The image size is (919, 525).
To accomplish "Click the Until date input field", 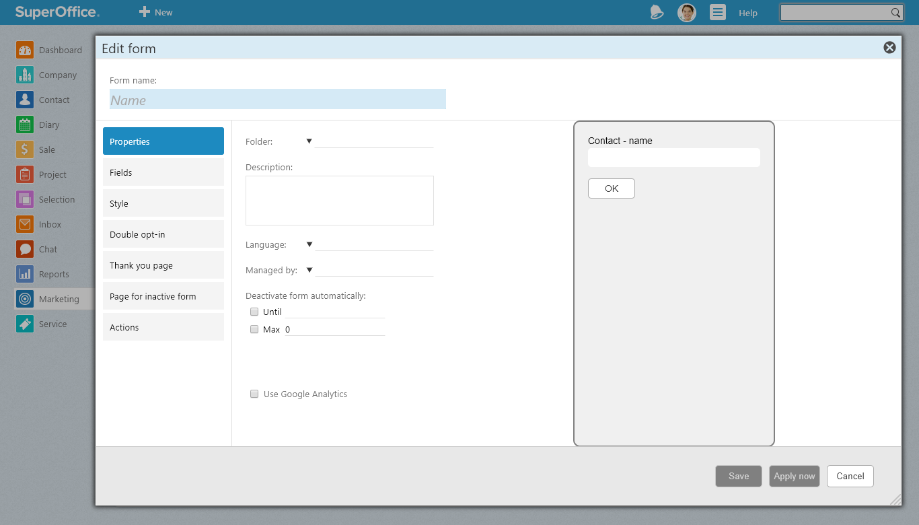I will (335, 312).
